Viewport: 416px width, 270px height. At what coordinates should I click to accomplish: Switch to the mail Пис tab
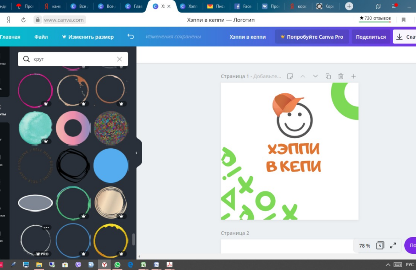tap(215, 6)
